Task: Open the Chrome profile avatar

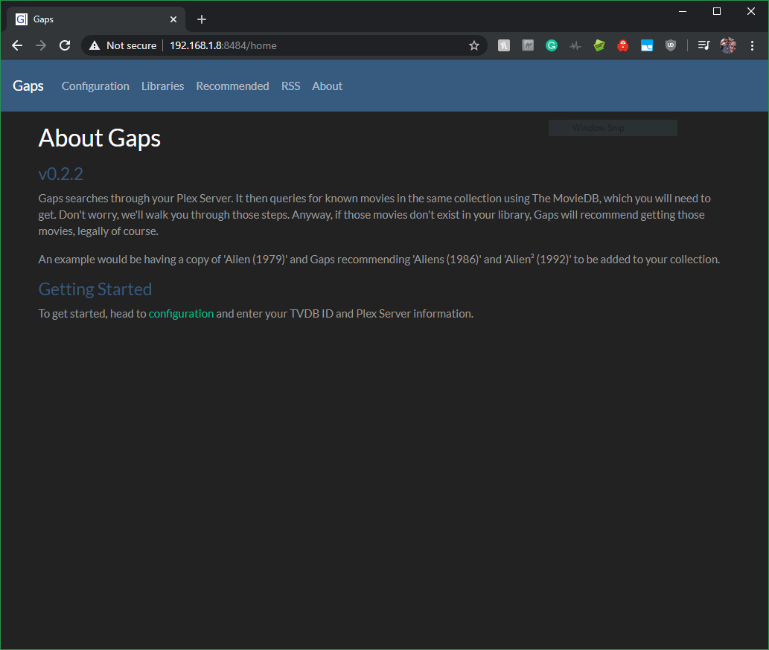Action: 728,45
